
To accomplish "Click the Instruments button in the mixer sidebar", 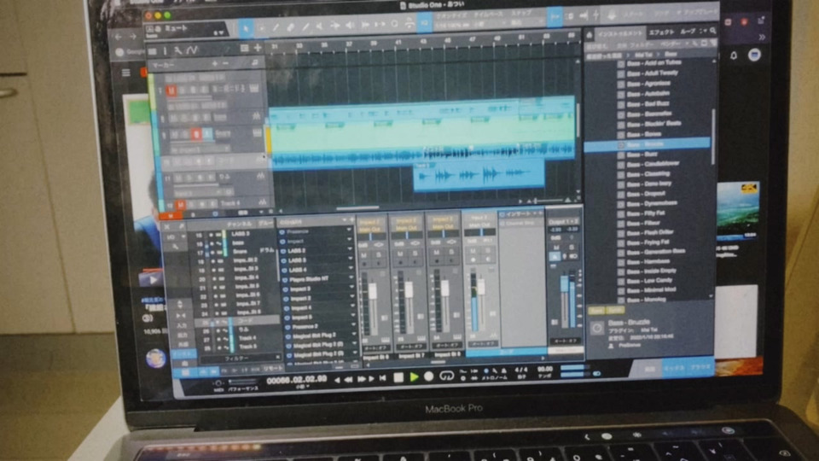I will (x=184, y=353).
